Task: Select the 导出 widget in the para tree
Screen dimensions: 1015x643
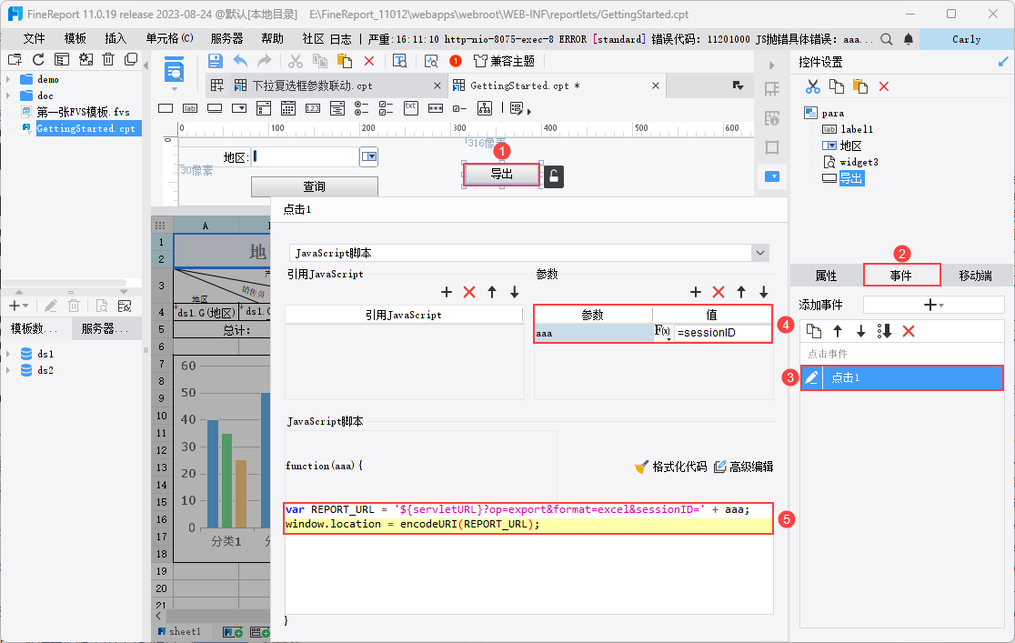Action: pyautogui.click(x=851, y=178)
